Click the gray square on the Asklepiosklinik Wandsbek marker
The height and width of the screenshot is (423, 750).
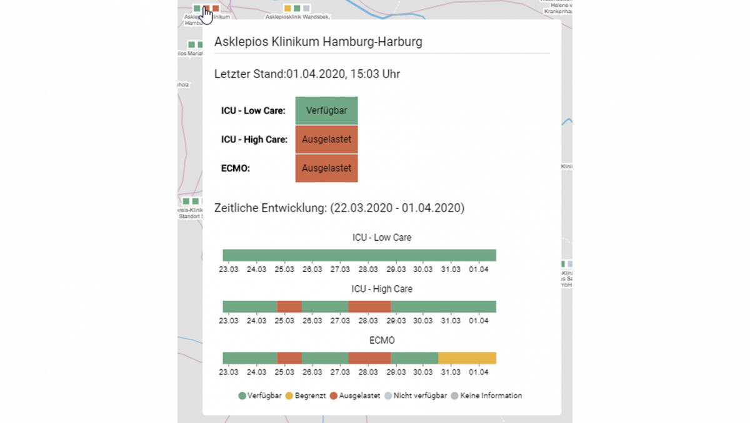[x=306, y=8]
